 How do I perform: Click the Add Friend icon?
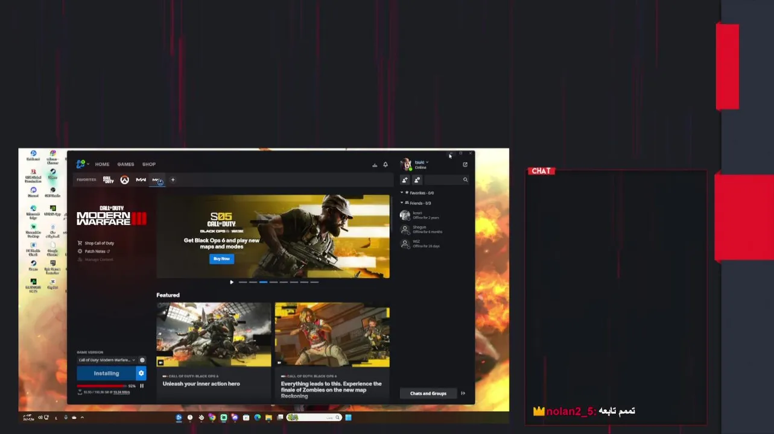coord(405,180)
